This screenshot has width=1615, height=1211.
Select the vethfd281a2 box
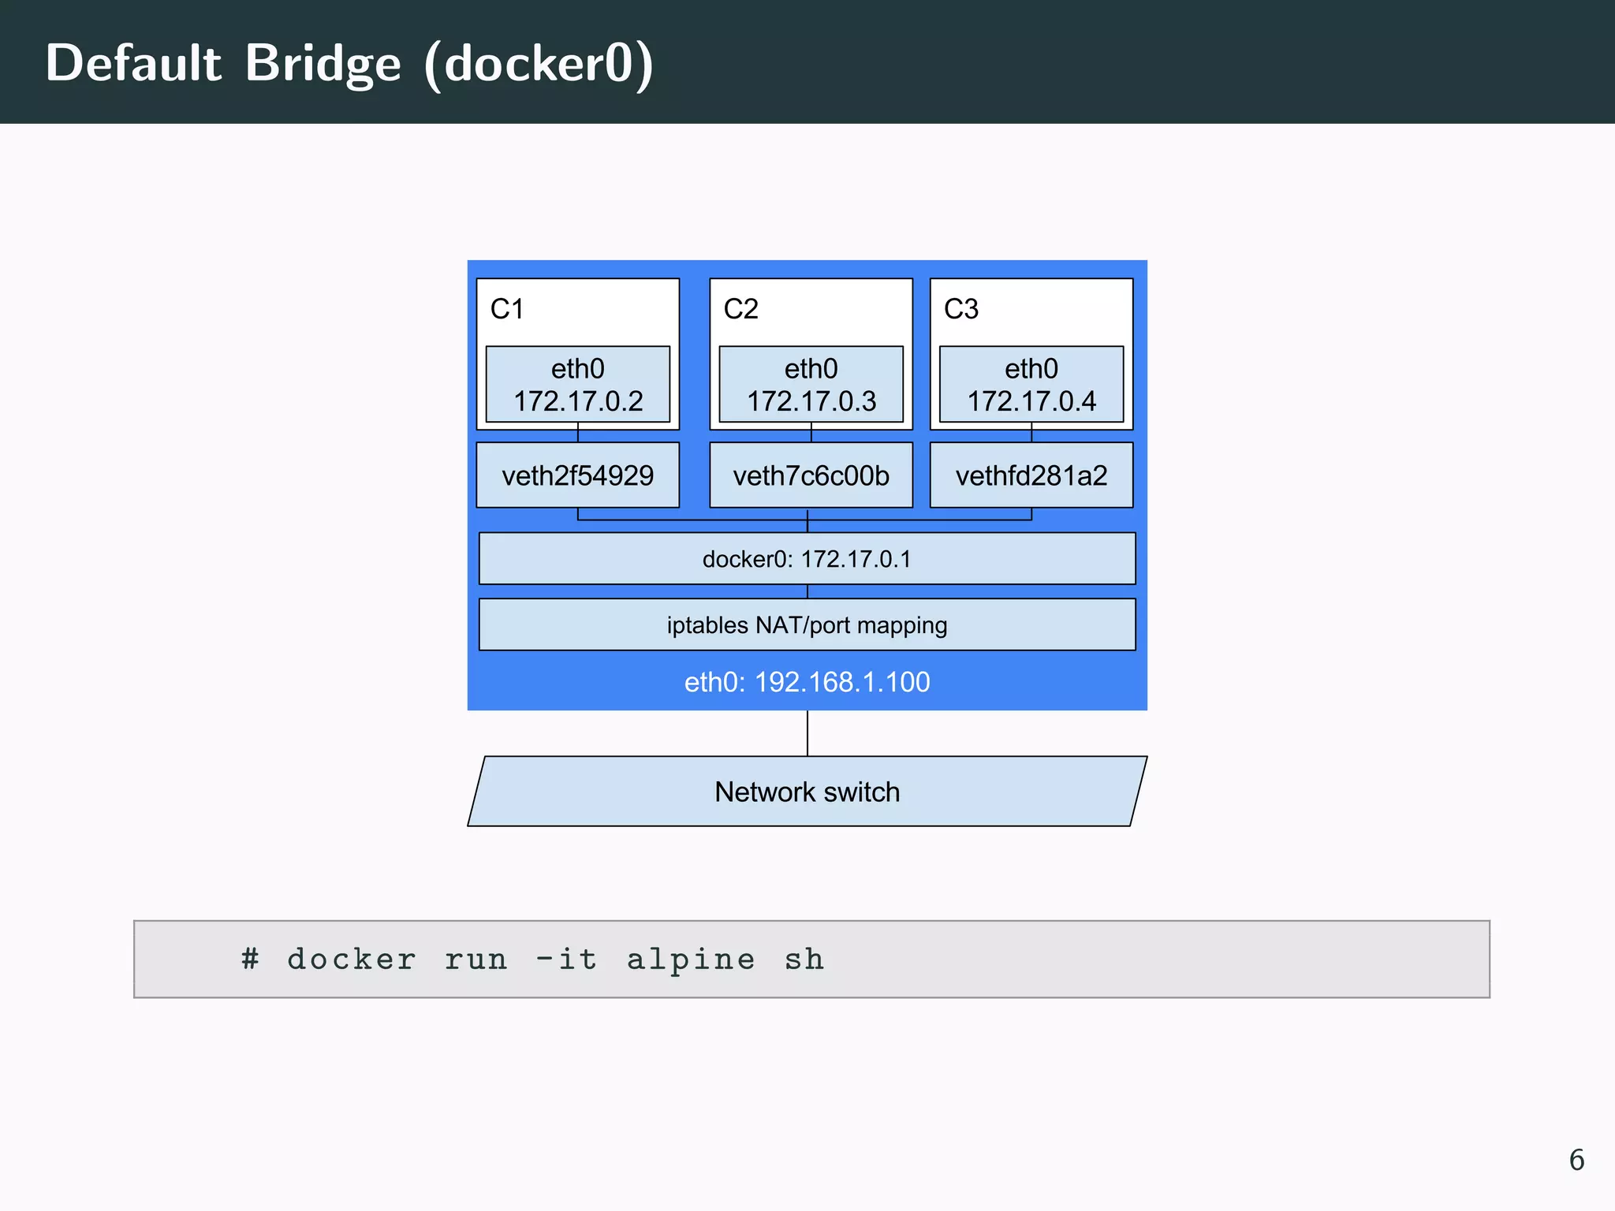click(1031, 475)
